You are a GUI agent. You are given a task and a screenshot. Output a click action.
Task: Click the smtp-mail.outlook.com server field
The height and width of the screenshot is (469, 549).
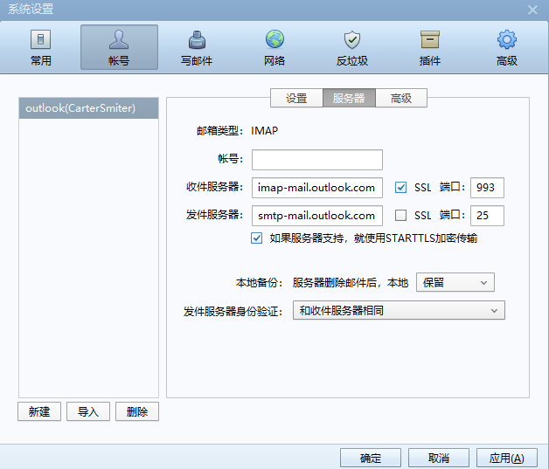point(316,216)
